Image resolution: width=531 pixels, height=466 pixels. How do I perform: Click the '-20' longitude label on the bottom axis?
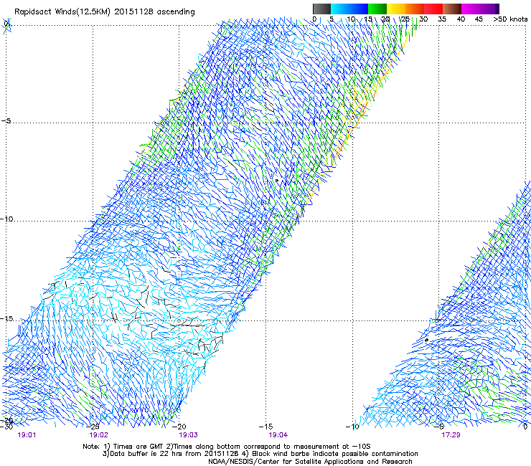click(x=179, y=427)
